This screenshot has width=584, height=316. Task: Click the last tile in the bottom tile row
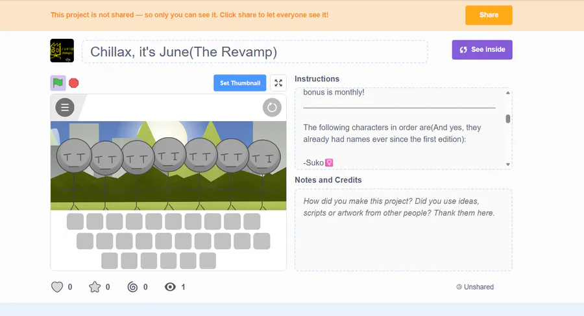tap(208, 260)
